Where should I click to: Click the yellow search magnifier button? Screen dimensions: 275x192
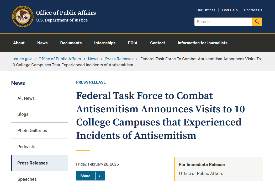[257, 22]
